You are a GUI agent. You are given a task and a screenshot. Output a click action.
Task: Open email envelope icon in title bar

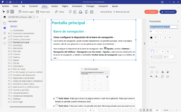point(162,2)
